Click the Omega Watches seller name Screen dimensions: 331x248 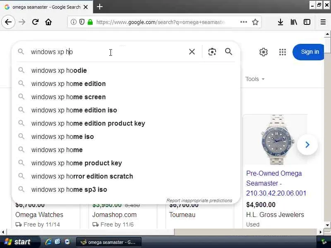[39, 215]
